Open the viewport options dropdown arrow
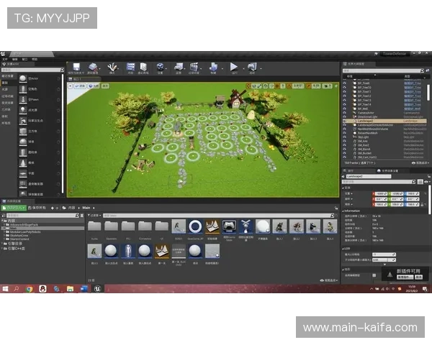Screen dimensions: 432x345 71,86
